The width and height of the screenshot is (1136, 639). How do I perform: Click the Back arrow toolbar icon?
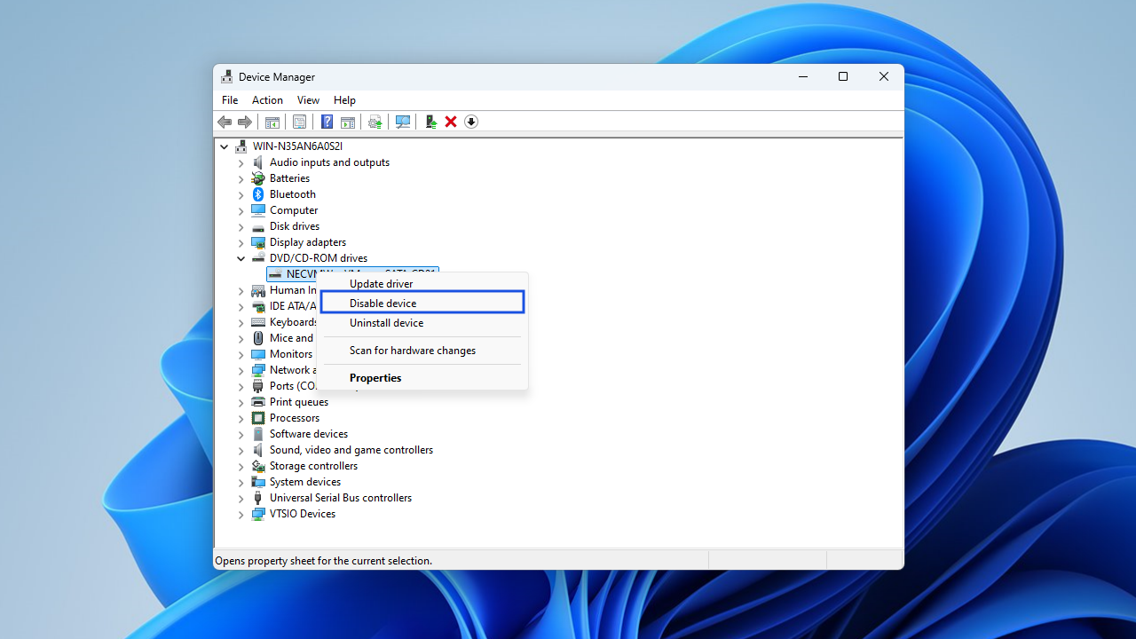click(225, 122)
